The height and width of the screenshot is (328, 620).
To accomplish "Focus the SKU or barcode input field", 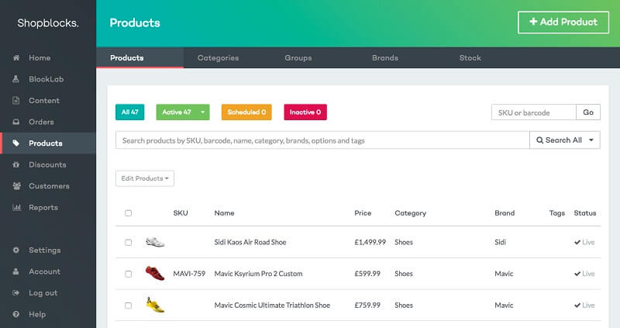I will (x=534, y=112).
